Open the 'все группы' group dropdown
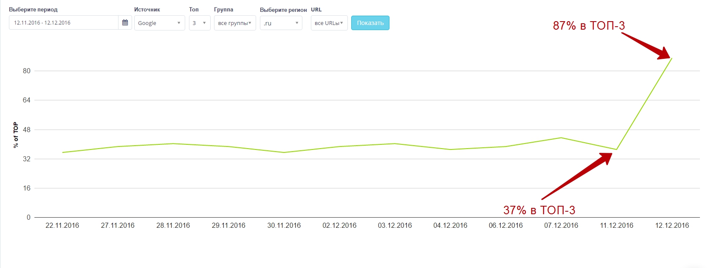 [x=234, y=23]
